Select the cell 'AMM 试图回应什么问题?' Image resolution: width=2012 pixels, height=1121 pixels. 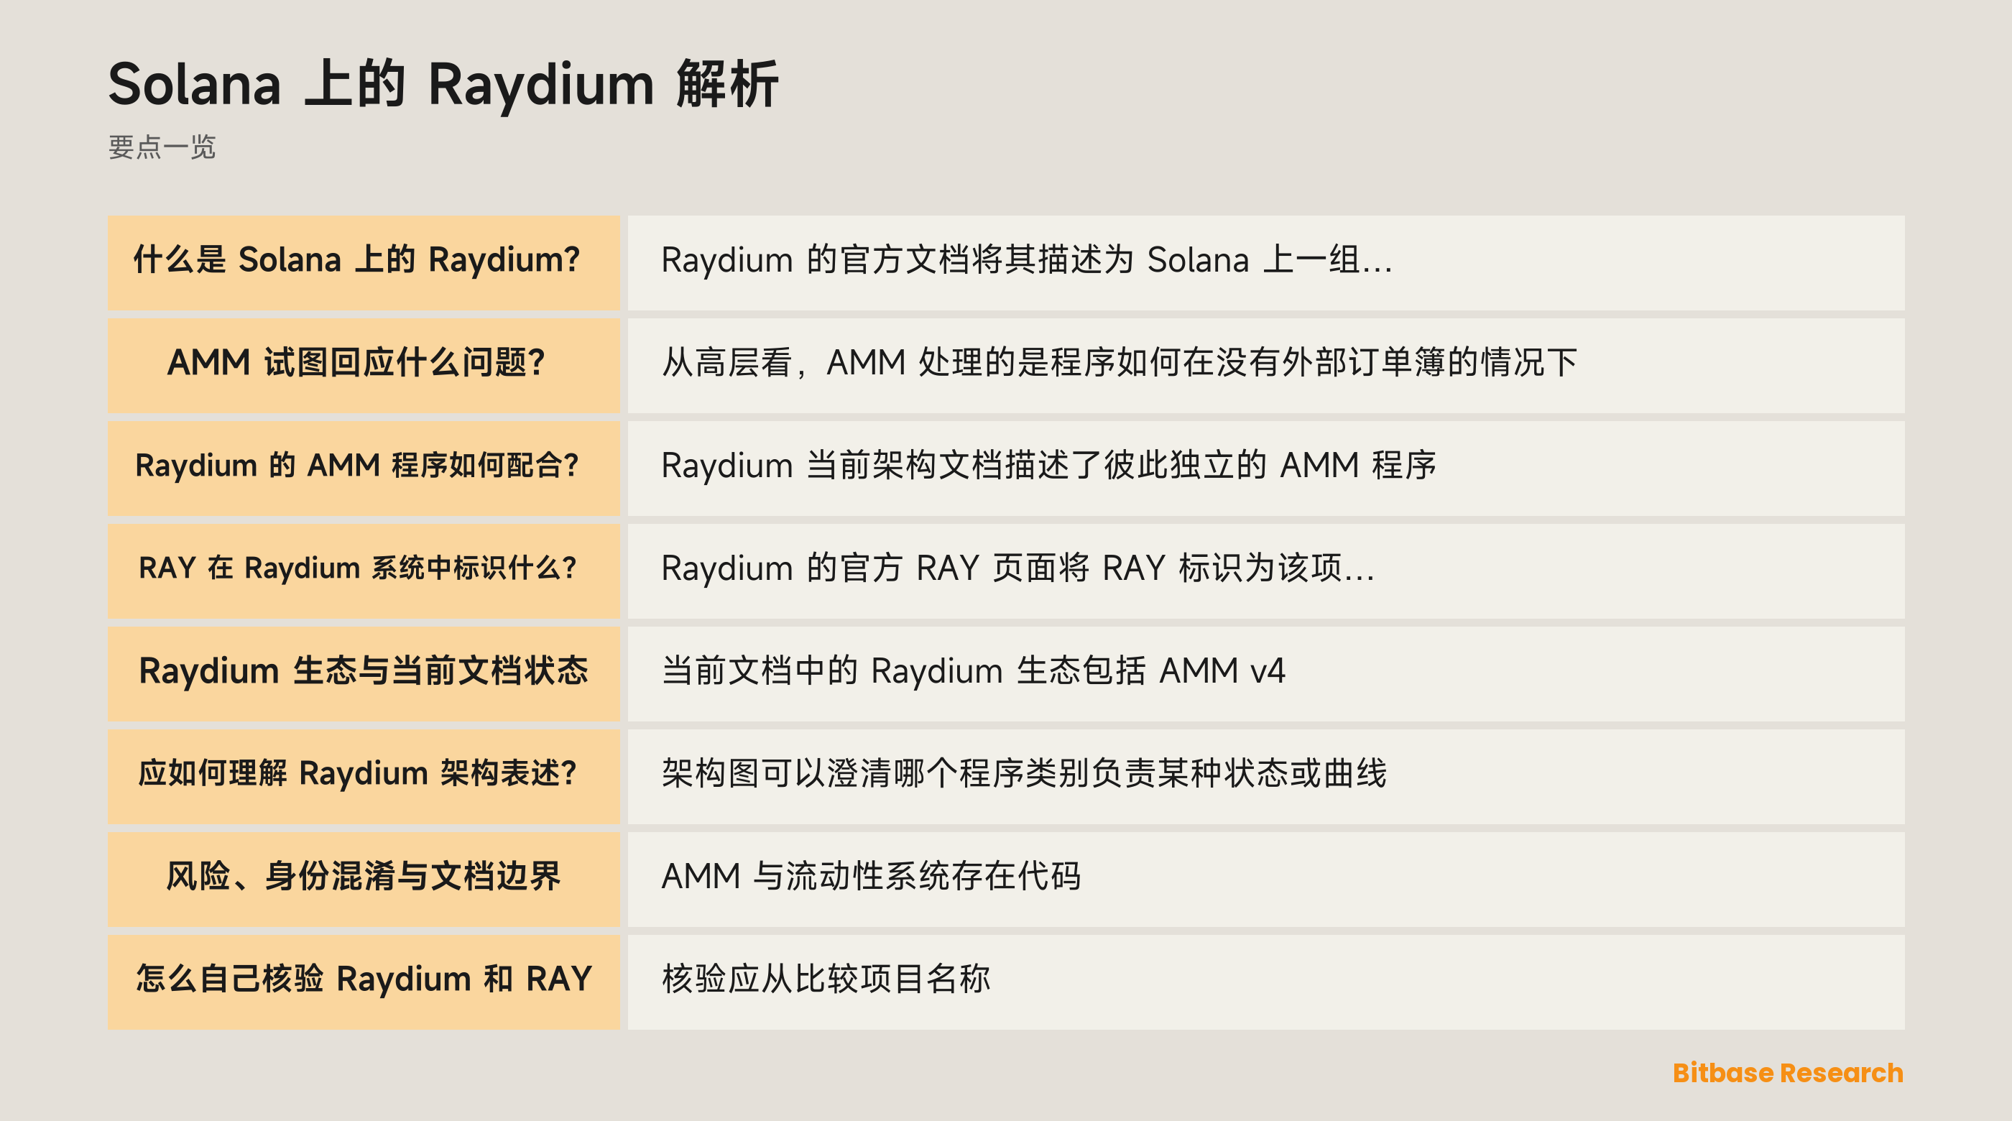tap(363, 366)
